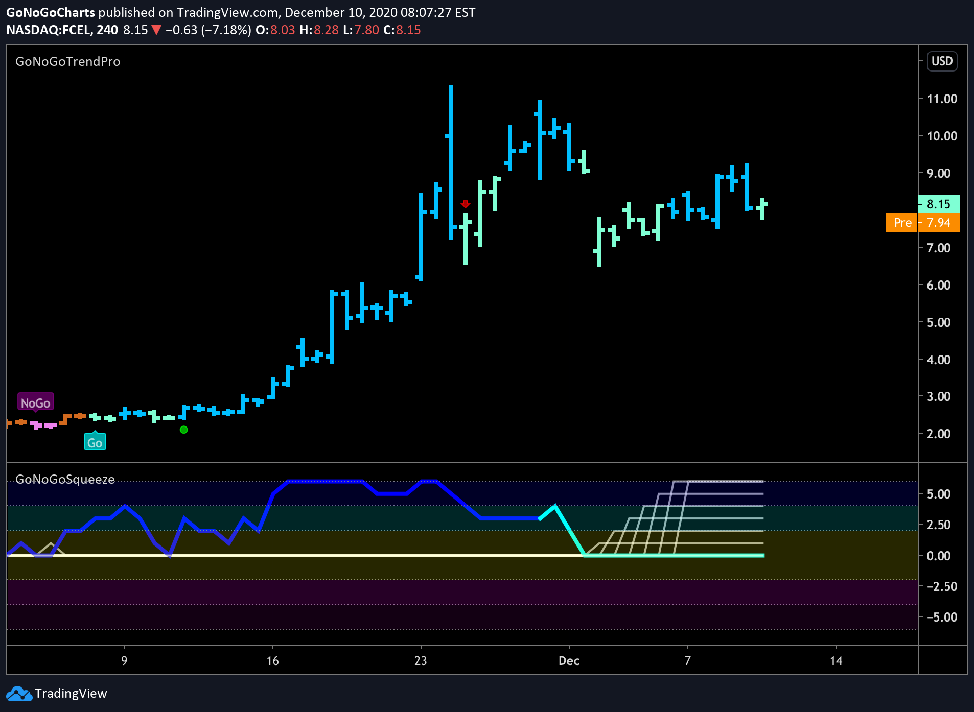Click the TradingView wordmark text
This screenshot has height=712, width=974.
pos(71,694)
